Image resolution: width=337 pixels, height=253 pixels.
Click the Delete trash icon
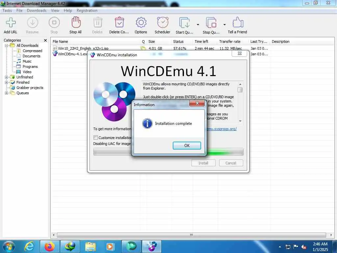point(97,23)
